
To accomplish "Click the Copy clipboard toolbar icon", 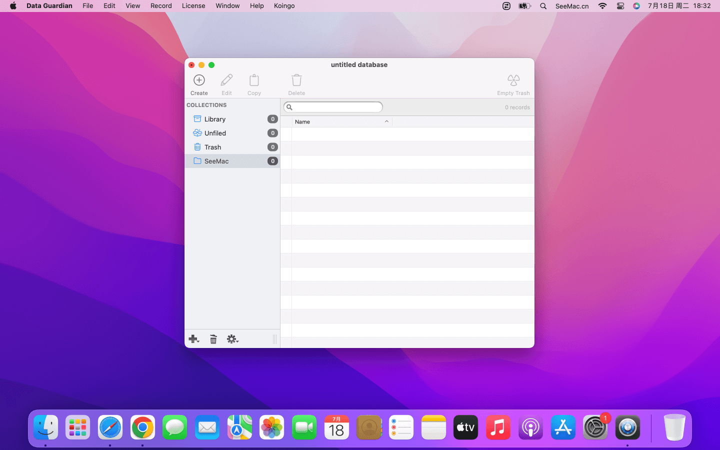I will tap(254, 80).
